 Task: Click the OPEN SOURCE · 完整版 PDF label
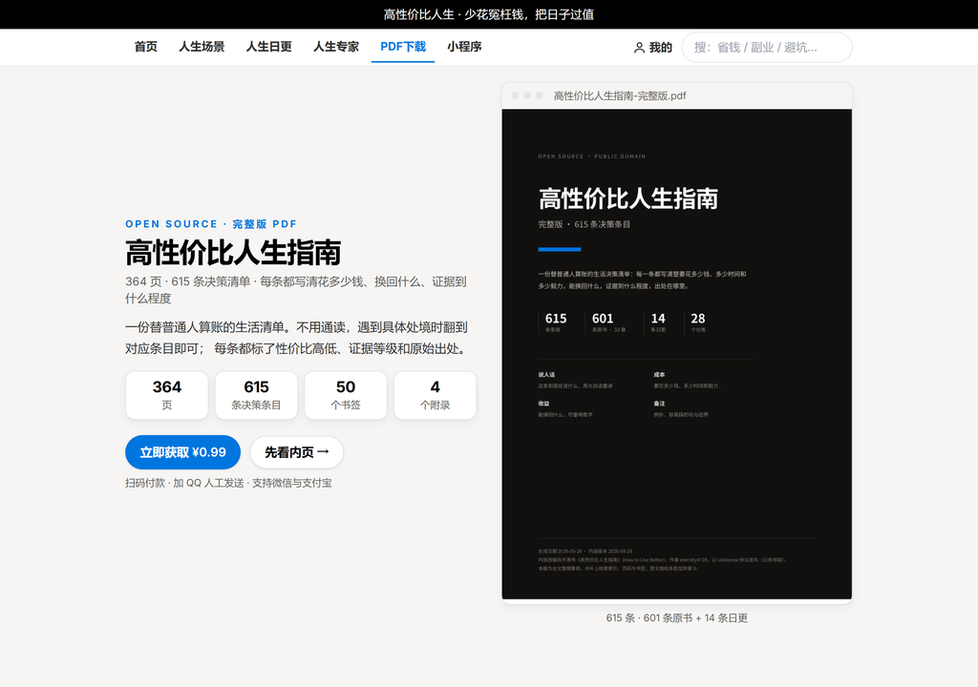point(211,224)
